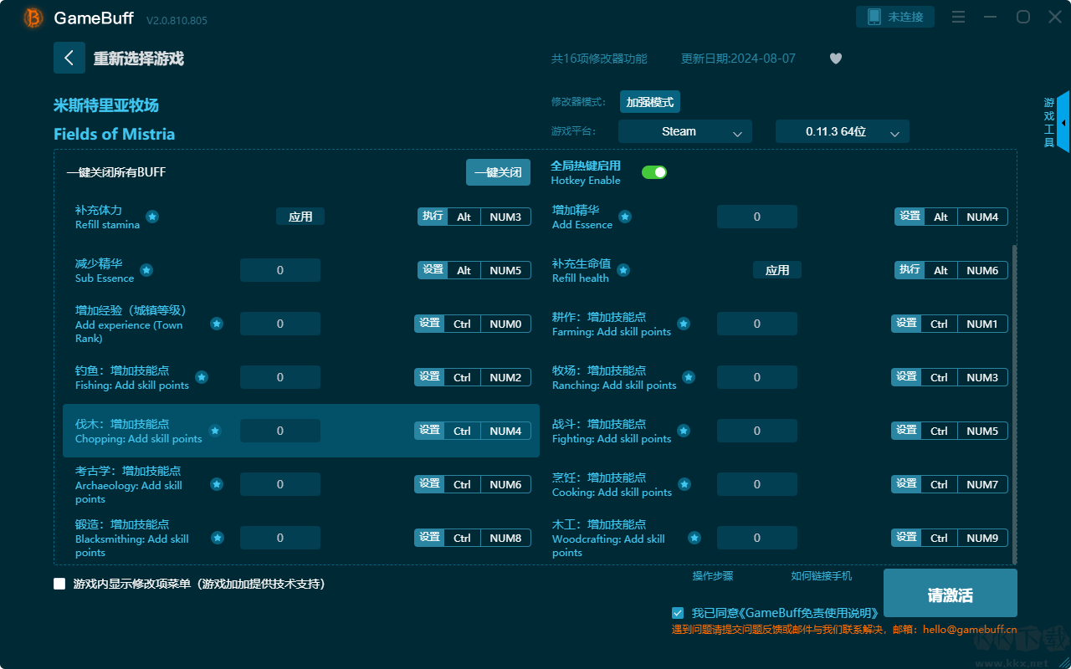Click 设置 hotkey button for Blacksmithing
This screenshot has width=1071, height=669.
click(429, 538)
